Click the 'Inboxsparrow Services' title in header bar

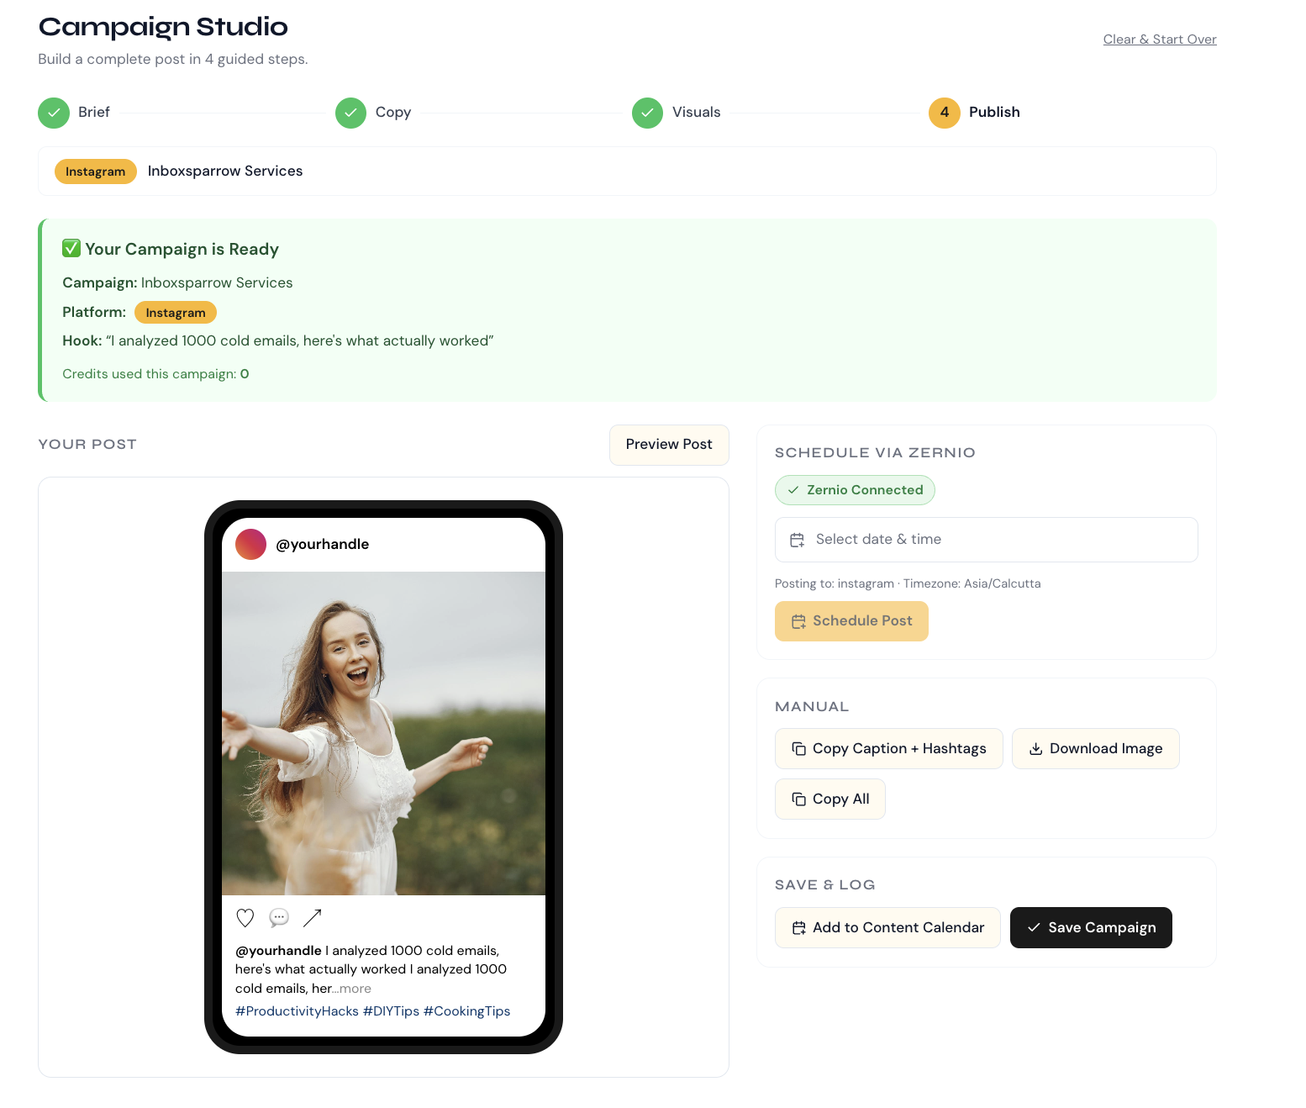point(225,171)
